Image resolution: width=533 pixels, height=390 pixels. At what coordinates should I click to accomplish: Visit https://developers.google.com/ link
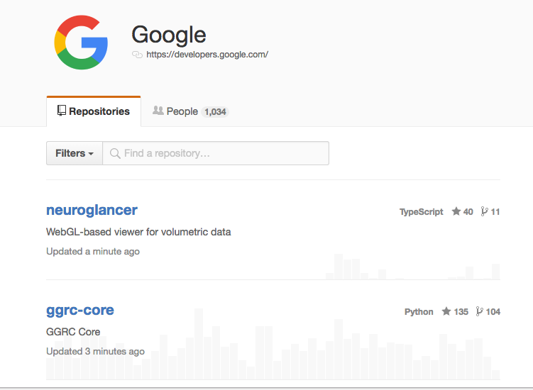[x=207, y=55]
